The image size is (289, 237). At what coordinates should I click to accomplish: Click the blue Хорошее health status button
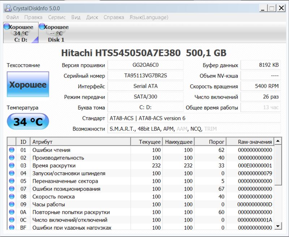pos(28,84)
